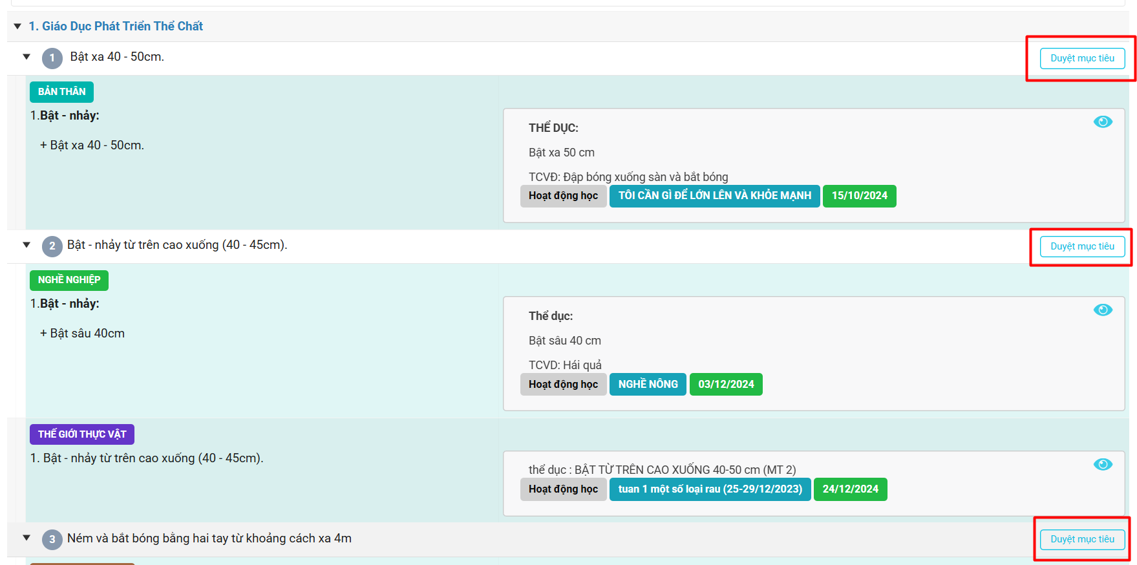Screen dimensions: 1137x565
Task: Select the NGHỀ NGHIỆP theme tag
Action: 69,280
